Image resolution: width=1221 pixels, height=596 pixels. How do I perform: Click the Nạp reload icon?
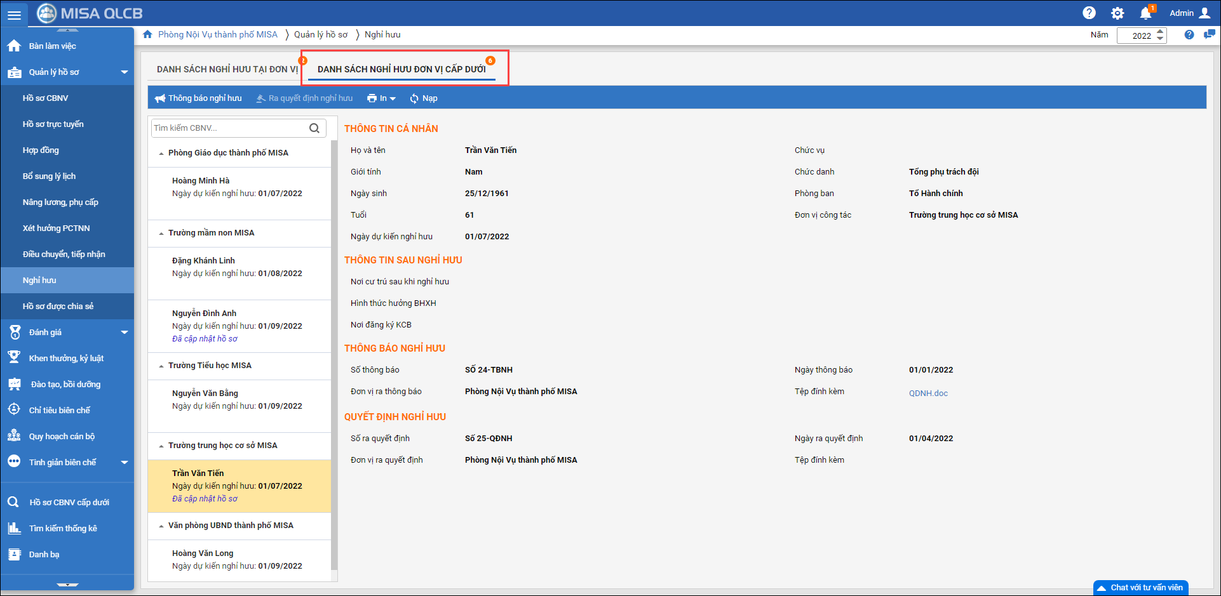[x=414, y=98]
